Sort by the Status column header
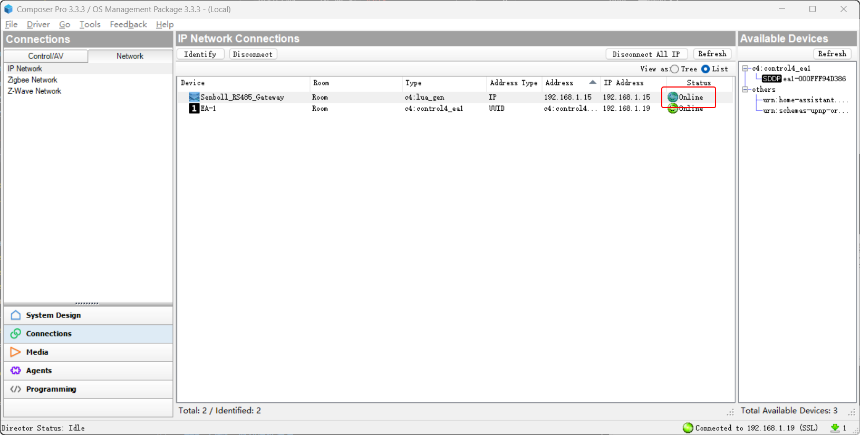 click(x=699, y=83)
